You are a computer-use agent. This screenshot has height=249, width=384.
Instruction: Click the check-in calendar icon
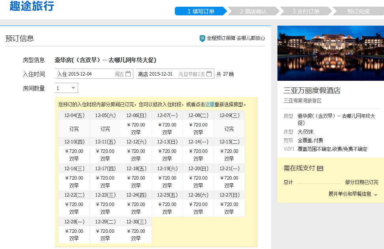[128, 74]
